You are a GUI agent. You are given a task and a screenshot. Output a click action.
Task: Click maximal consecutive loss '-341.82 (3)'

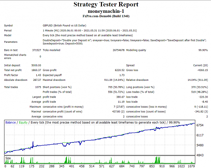click(201, 112)
